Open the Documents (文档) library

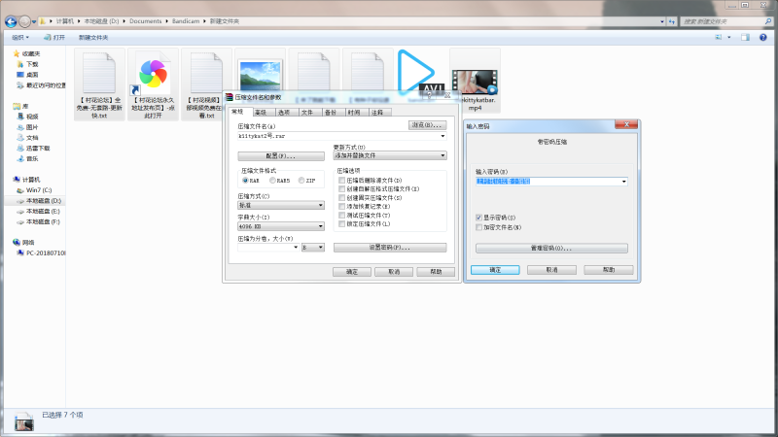[28, 138]
